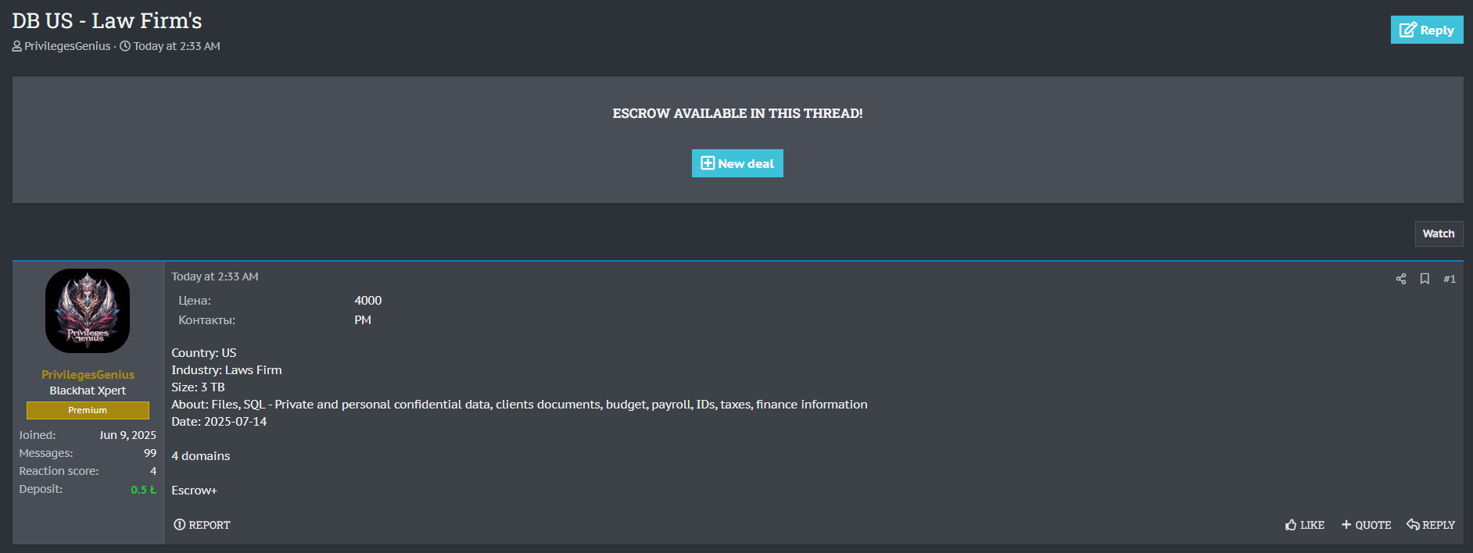Open the post permalink #1

click(x=1449, y=279)
